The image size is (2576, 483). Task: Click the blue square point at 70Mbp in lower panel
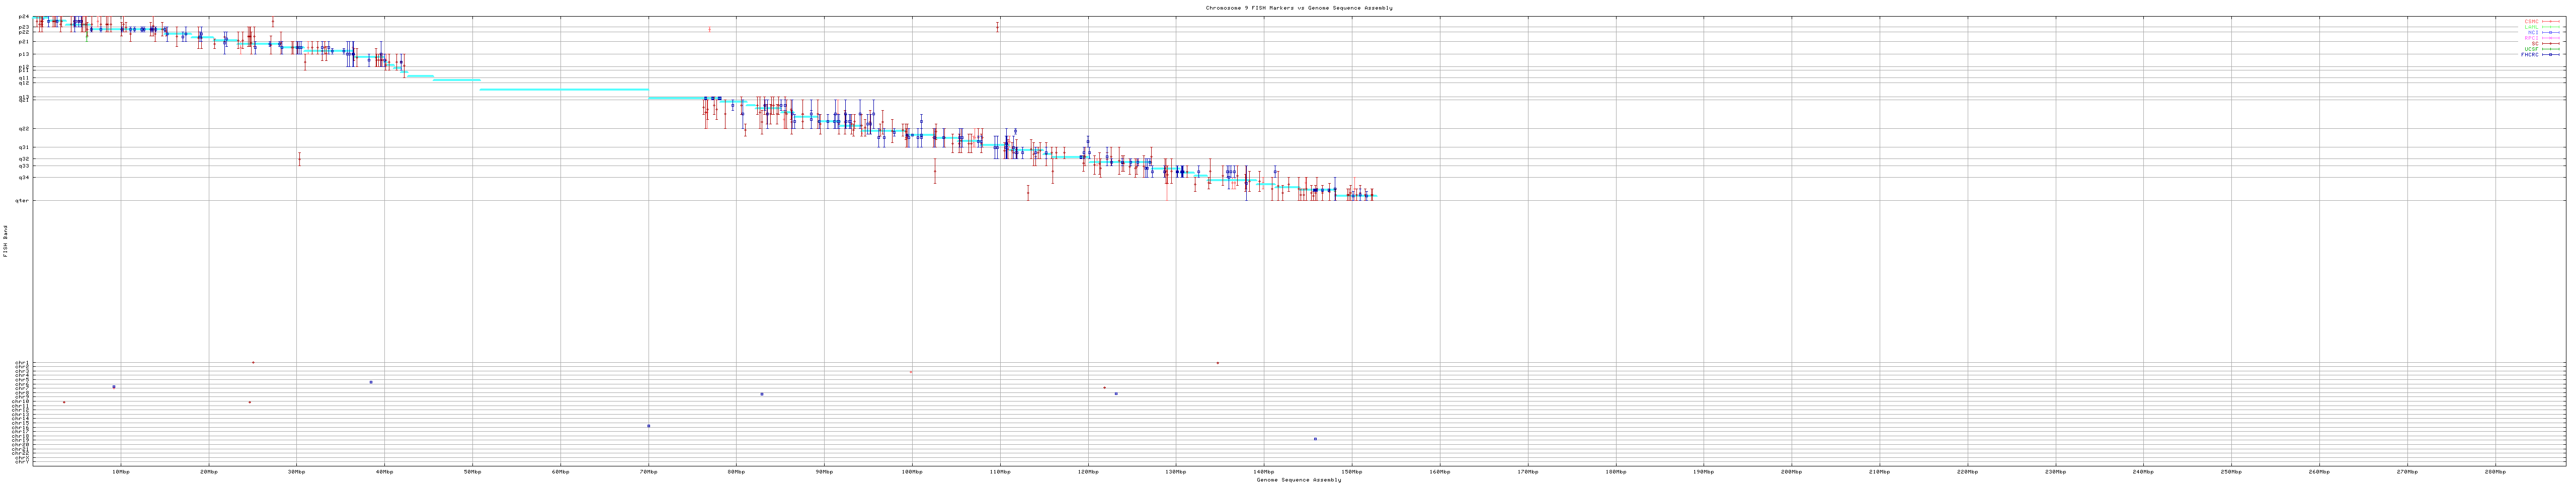[648, 426]
